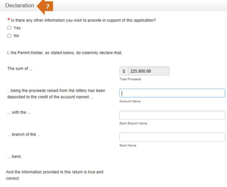Click the "Bank Branch Name" caption
227x187 pixels.
pyautogui.click(x=133, y=123)
